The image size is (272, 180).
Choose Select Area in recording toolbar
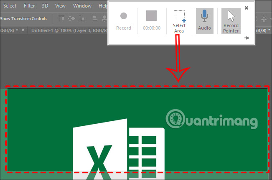tap(179, 21)
